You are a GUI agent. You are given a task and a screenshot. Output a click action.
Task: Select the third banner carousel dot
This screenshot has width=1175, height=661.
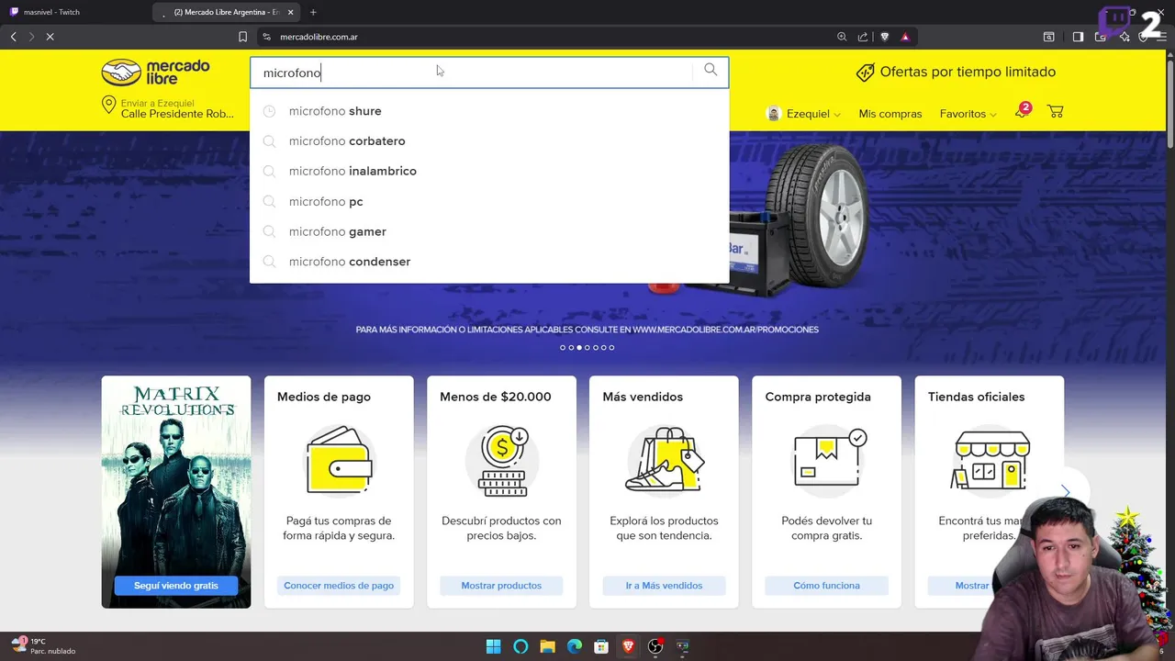[x=579, y=348]
